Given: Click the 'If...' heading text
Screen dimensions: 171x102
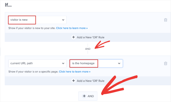Looking at the screenshot, I should [8, 5].
